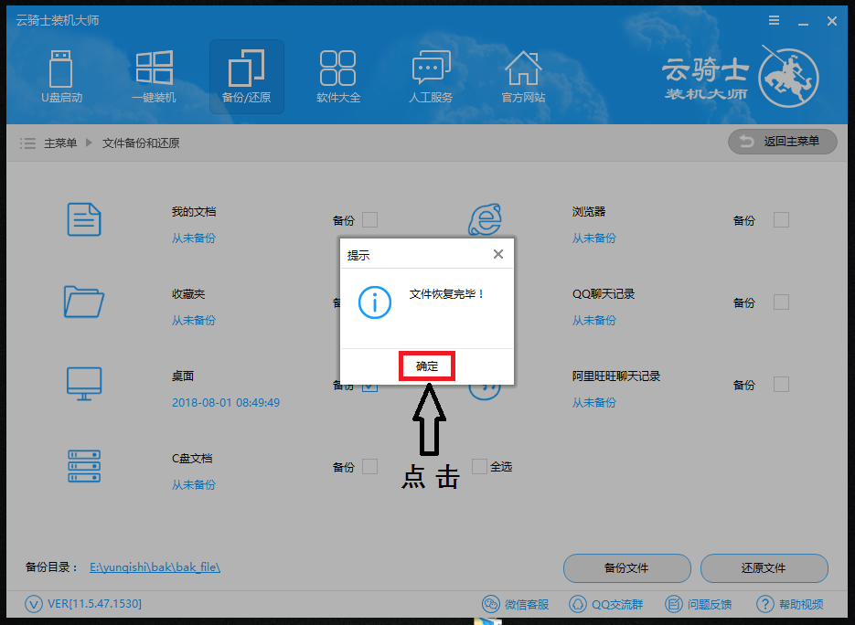Click 从未备份 under 浏览器
855x625 pixels.
(593, 238)
